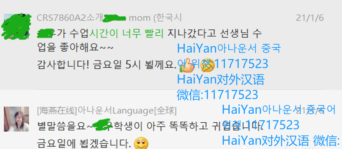Click the smiling face emoji in the reply
Screen dimensions: 342x149
point(141,143)
